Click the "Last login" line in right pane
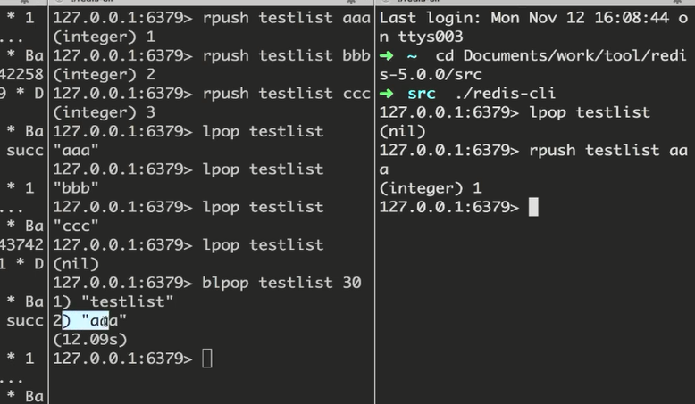The height and width of the screenshot is (404, 695). tap(533, 18)
